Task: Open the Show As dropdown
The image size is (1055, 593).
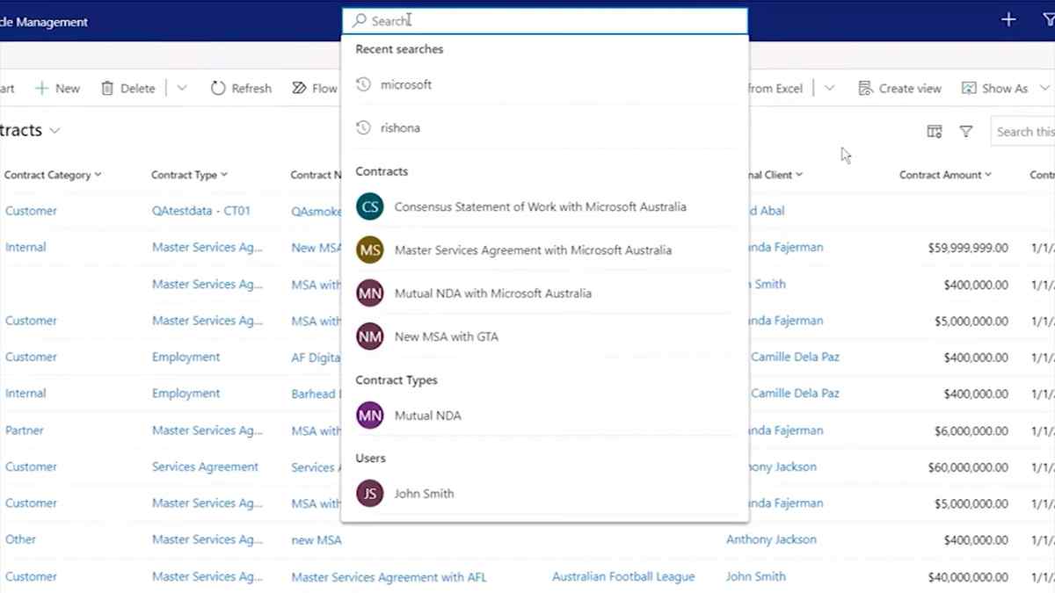Action: click(x=1047, y=88)
